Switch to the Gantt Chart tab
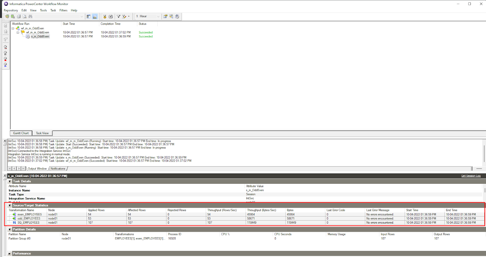The height and width of the screenshot is (257, 486). click(x=21, y=133)
